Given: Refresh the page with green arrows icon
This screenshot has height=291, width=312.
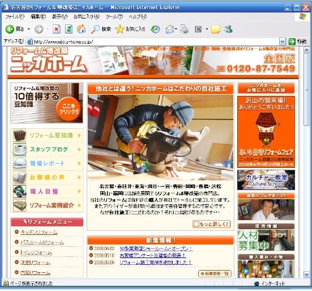Looking at the screenshot, I should (69, 29).
